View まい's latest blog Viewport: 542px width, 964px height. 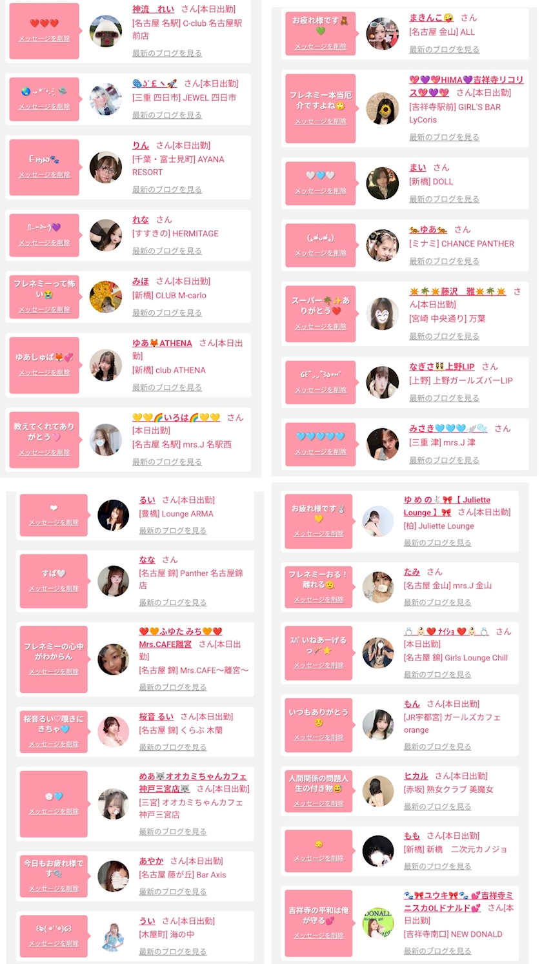click(444, 200)
